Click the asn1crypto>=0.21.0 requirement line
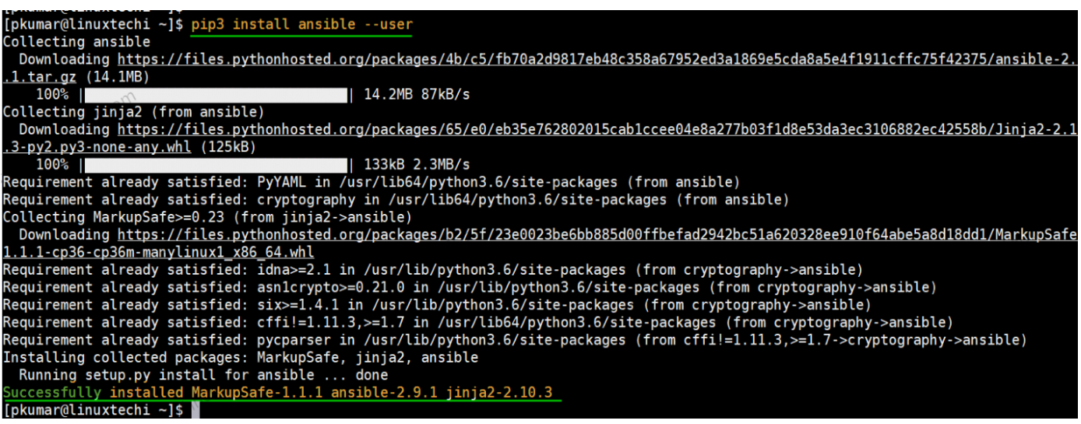1081x424 pixels. pos(453,288)
